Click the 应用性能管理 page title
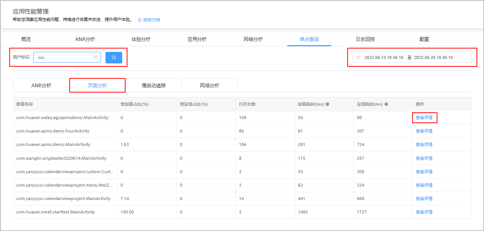Image resolution: width=484 pixels, height=231 pixels. (31, 12)
